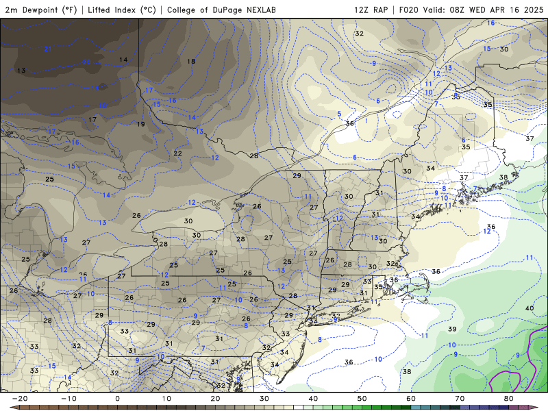The image size is (548, 411).
Task: Click the blue 20 lifted index contour label
Action: pos(87,62)
